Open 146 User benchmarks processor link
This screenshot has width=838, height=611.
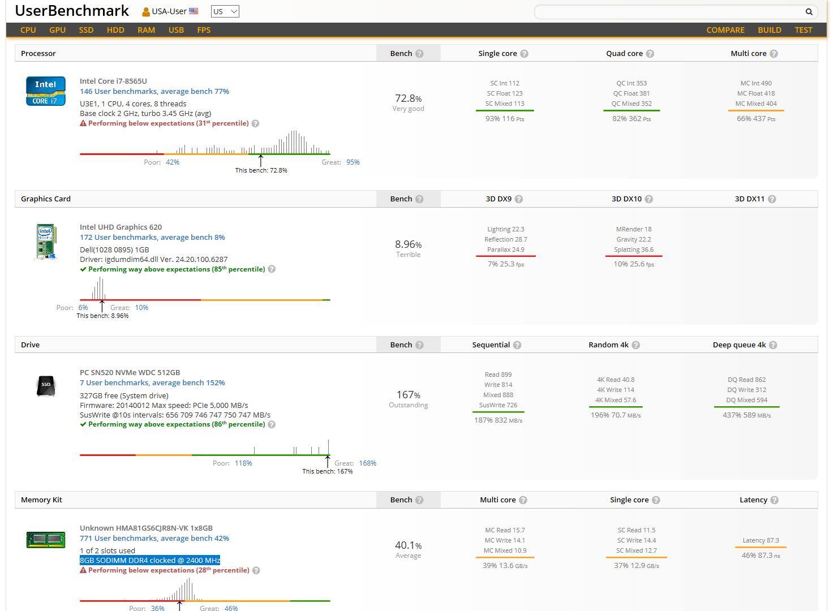(x=154, y=92)
